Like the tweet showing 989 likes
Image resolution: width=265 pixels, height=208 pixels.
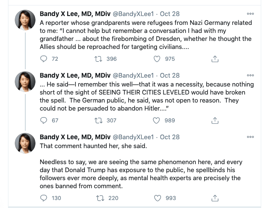(x=156, y=120)
